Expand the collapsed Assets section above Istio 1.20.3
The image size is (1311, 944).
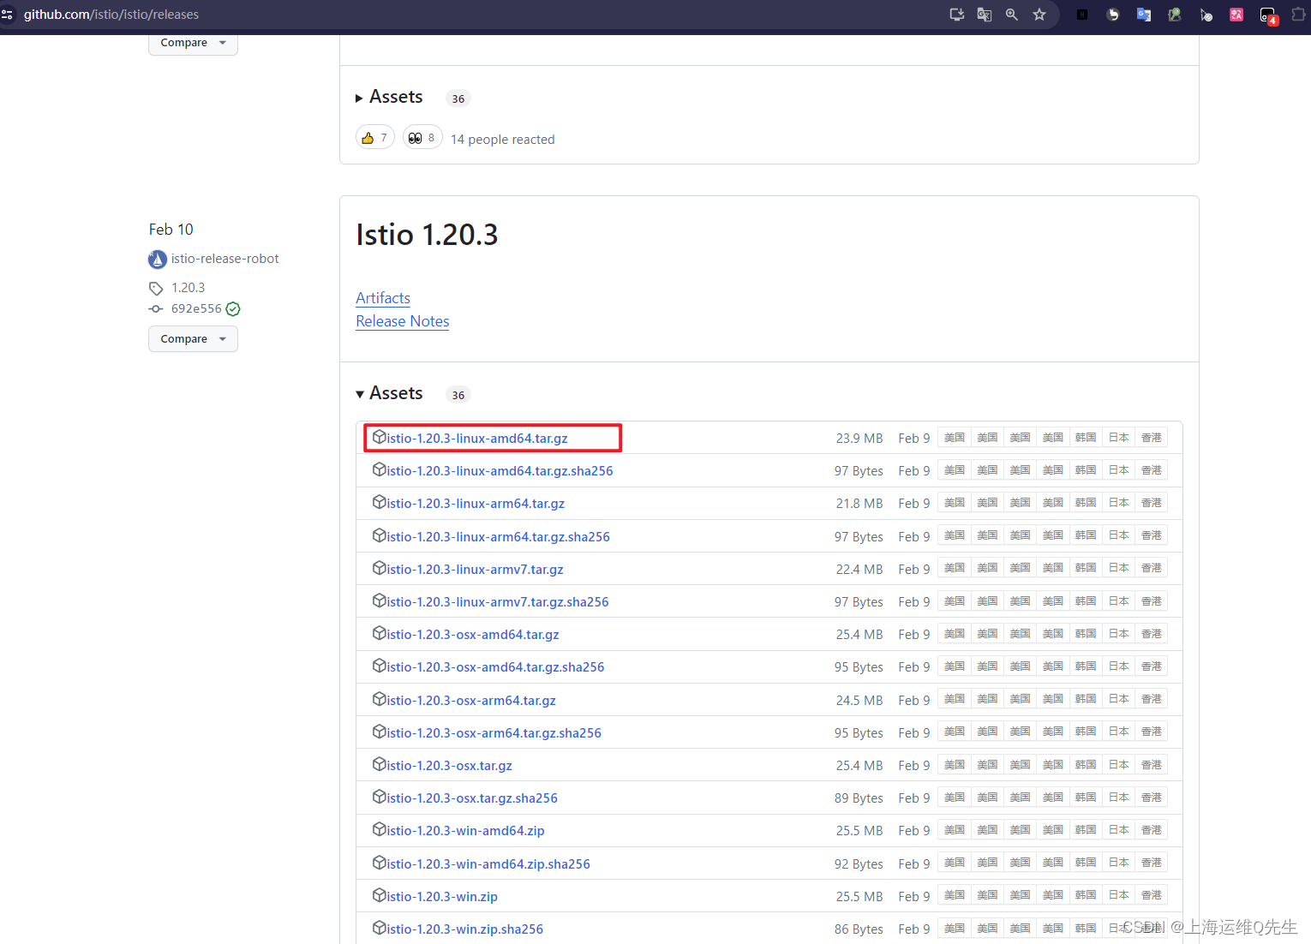tap(390, 98)
